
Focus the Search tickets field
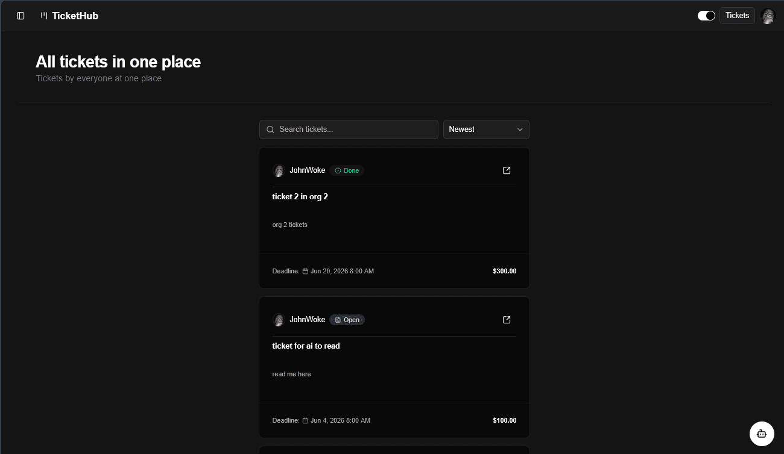click(349, 129)
